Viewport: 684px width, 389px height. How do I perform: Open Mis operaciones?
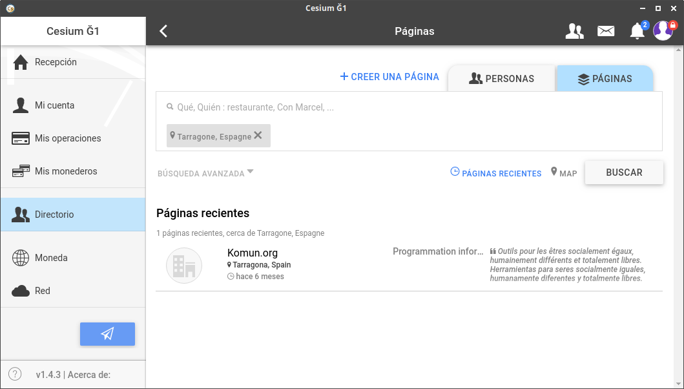tap(73, 138)
